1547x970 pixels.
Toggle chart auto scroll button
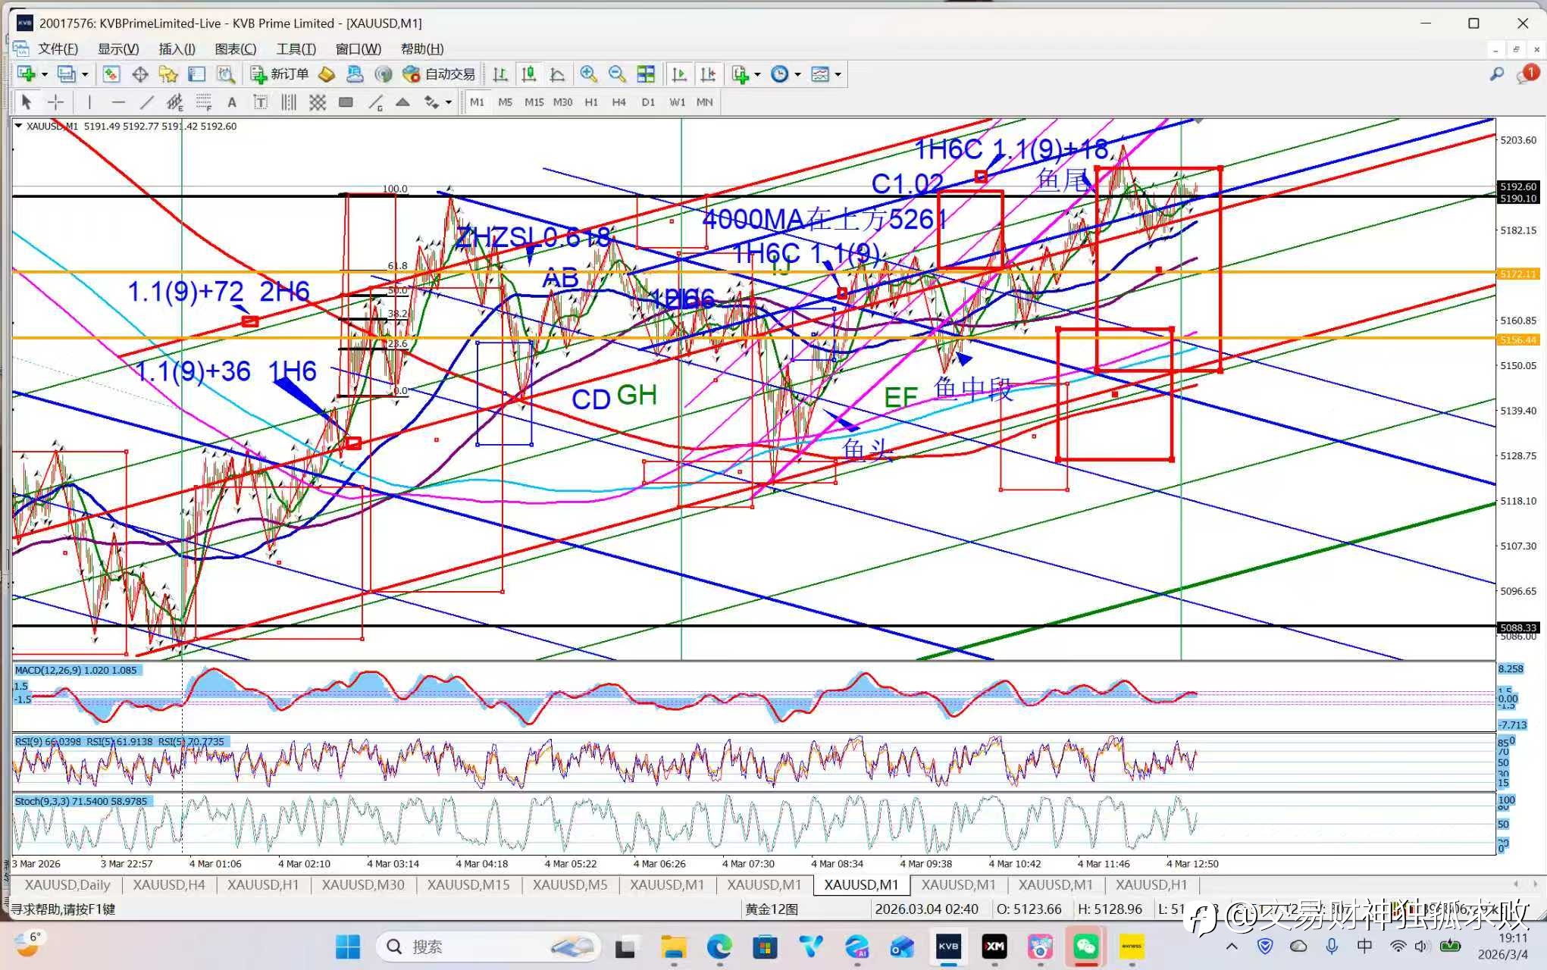[679, 74]
